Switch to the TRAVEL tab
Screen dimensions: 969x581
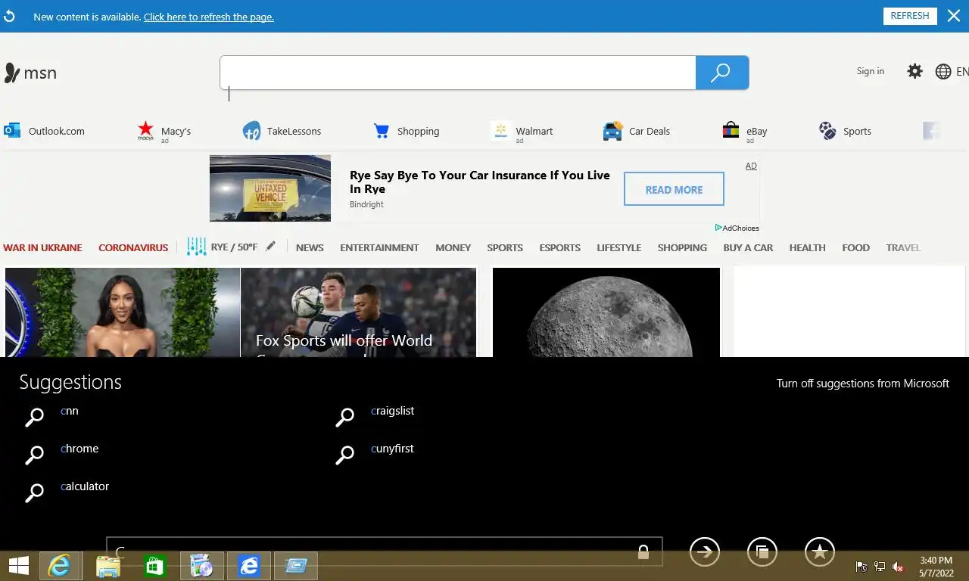click(903, 247)
